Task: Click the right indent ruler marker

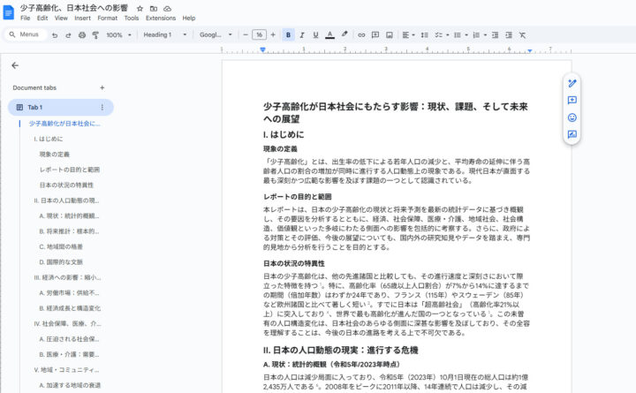Action: pos(530,50)
